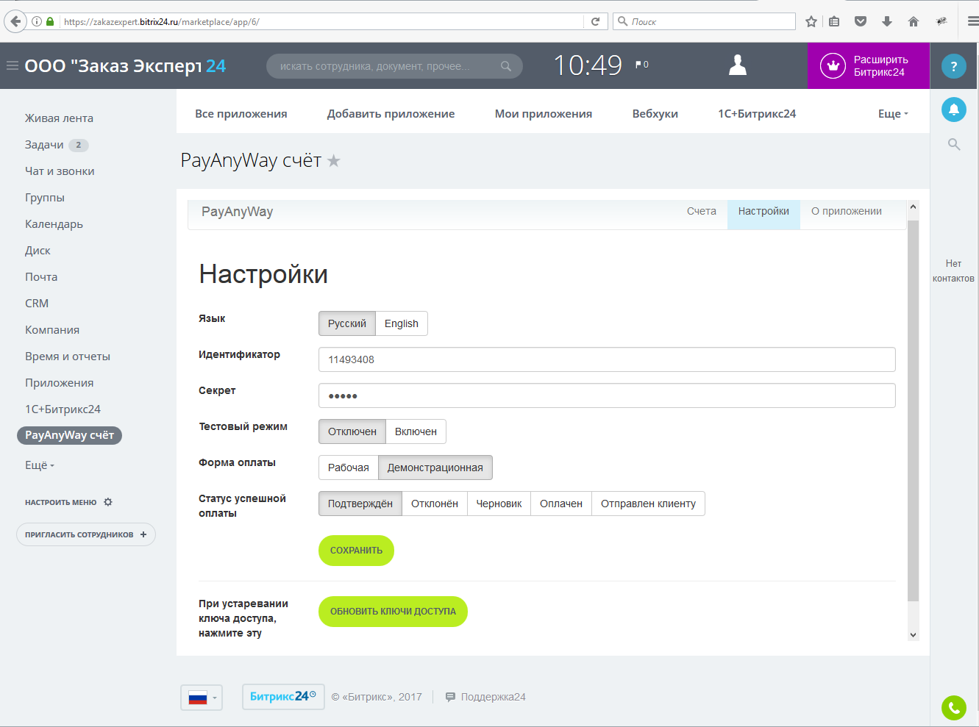This screenshot has width=979, height=727.
Task: Click the green phone call icon
Action: click(x=954, y=708)
